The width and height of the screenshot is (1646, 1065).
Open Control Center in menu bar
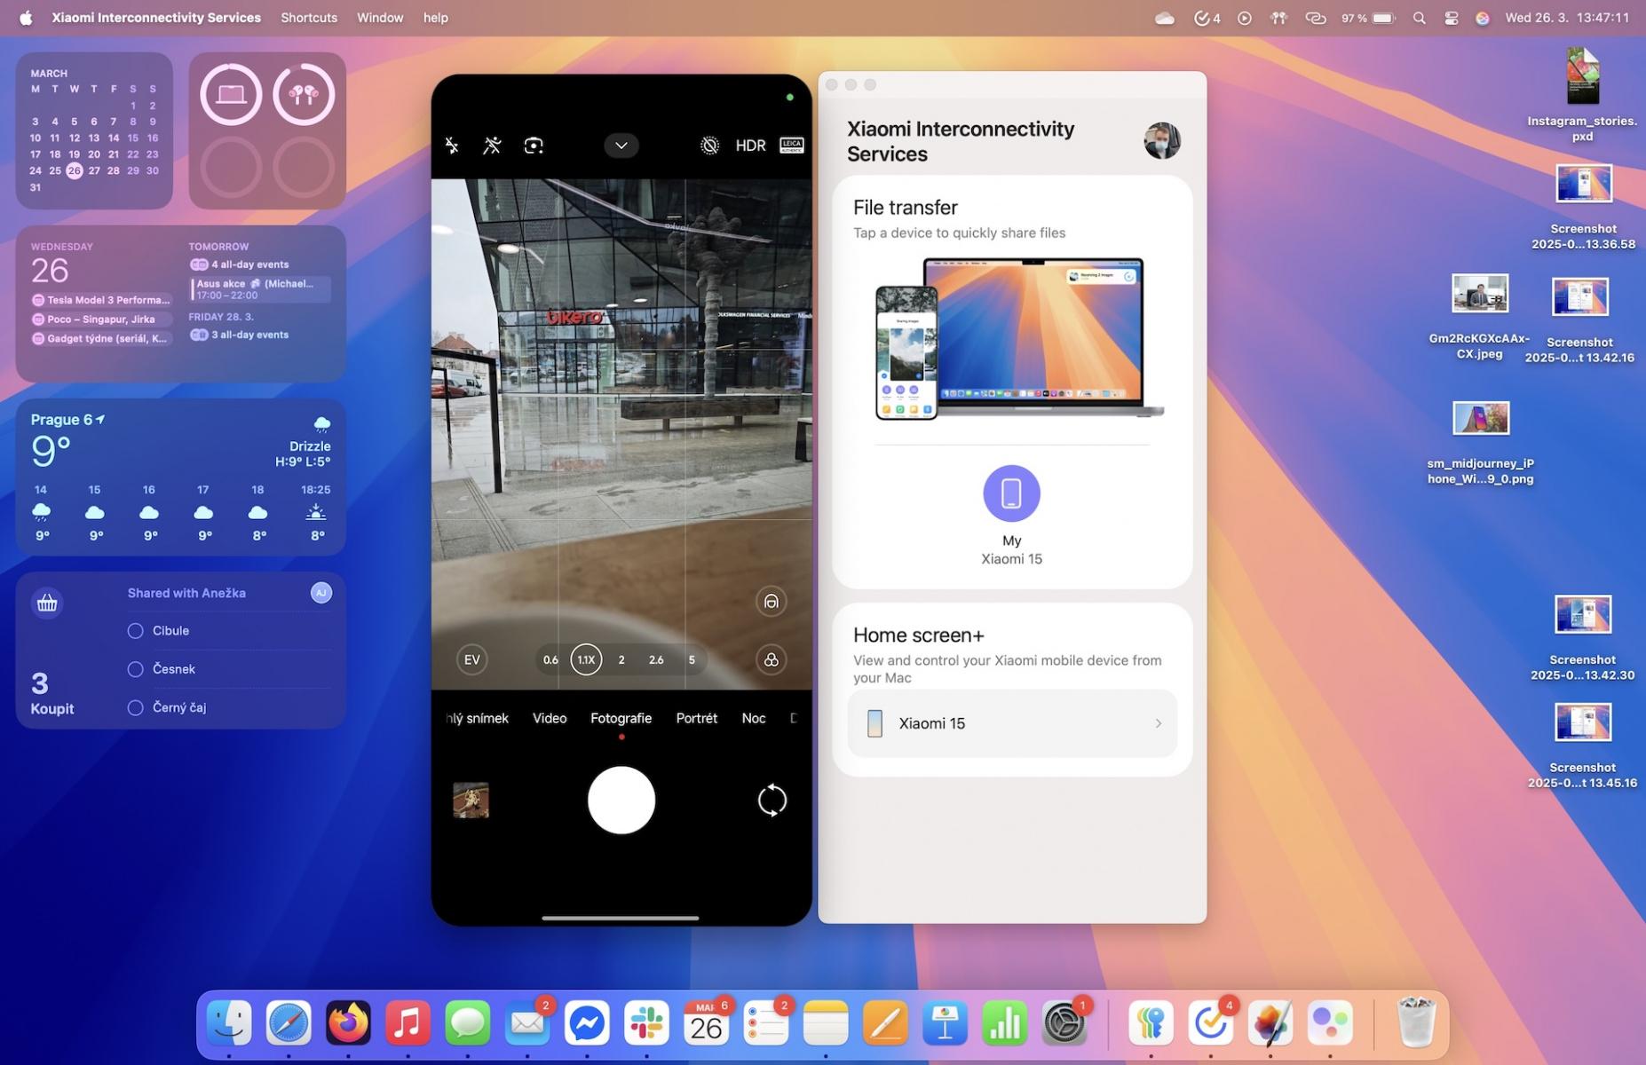1452,18
